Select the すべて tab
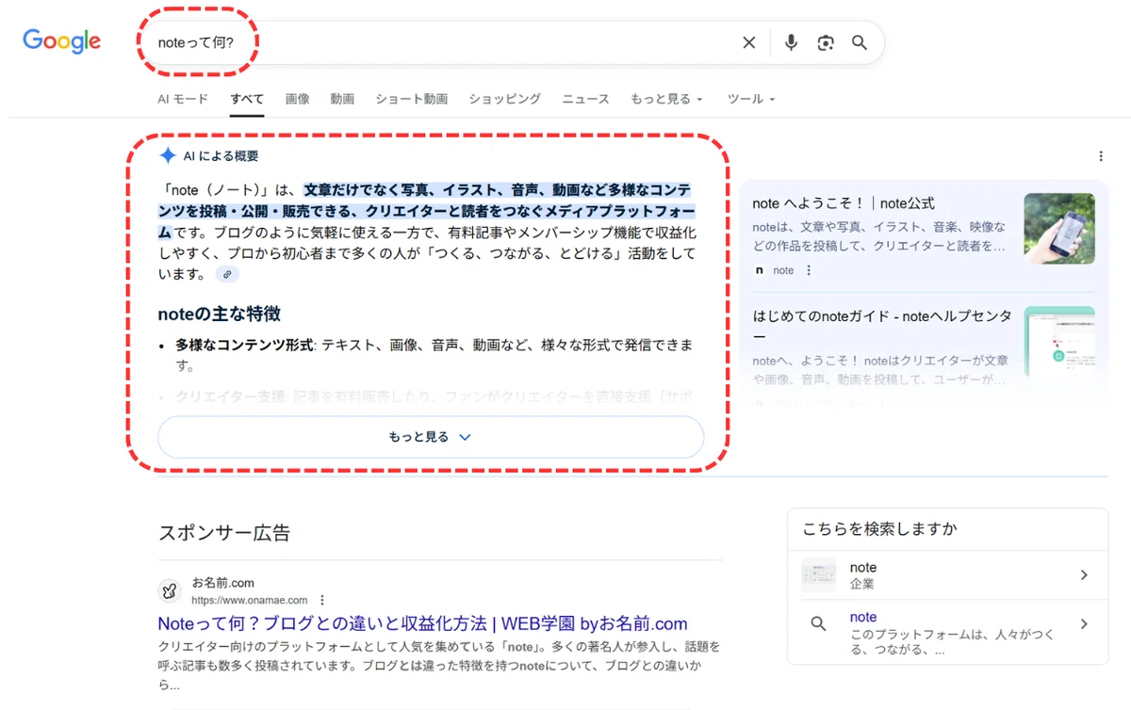The width and height of the screenshot is (1131, 710). [247, 99]
